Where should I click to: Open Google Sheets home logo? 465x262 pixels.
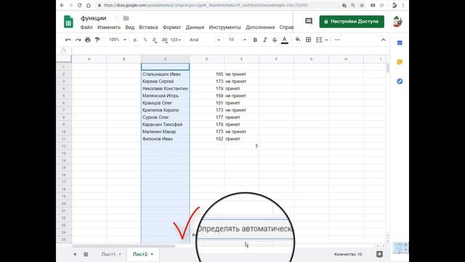coord(68,22)
